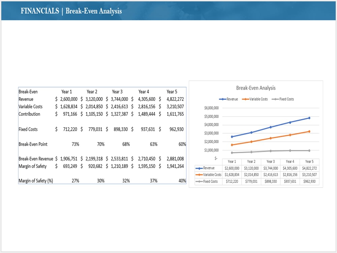Click Contribution value 1,489,444
The width and height of the screenshot is (337, 253).
pyautogui.click(x=147, y=114)
